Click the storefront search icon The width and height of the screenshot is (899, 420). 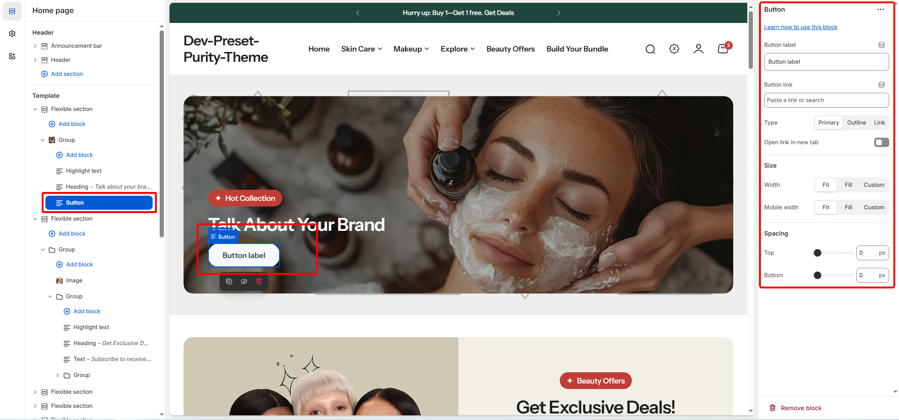point(650,49)
